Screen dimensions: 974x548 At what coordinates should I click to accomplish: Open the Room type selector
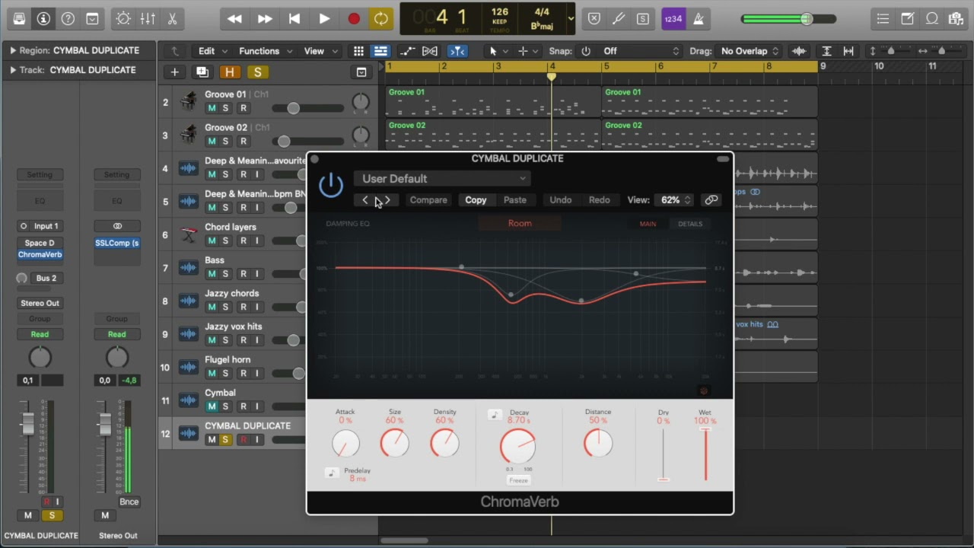coord(520,223)
